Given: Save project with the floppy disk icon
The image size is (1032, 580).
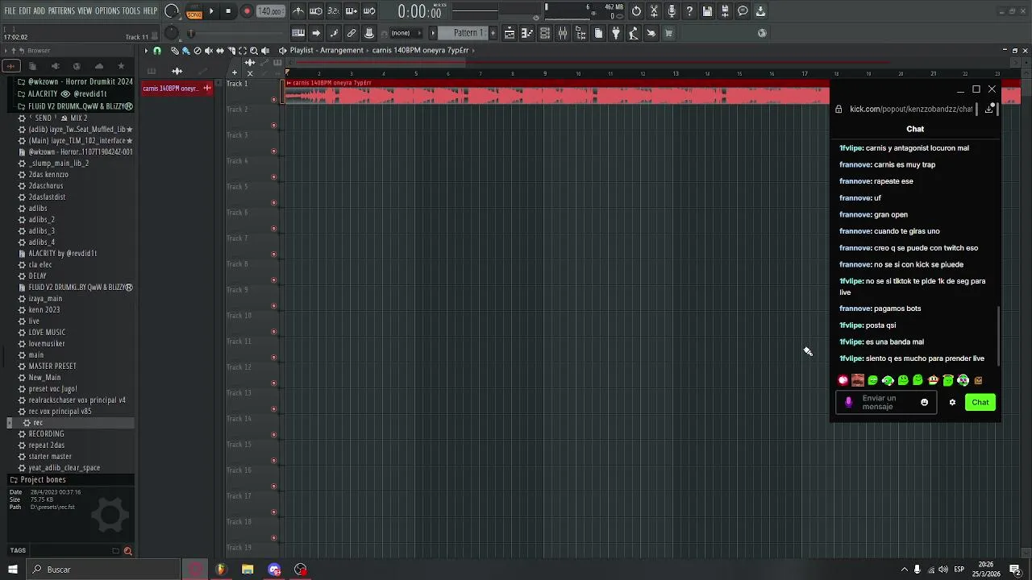Looking at the screenshot, I should (x=707, y=11).
